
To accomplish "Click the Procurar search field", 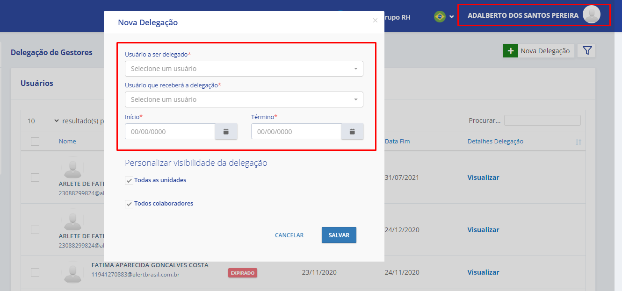I will click(542, 121).
